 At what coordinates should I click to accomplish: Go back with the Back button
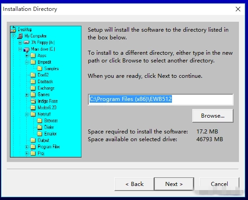[134, 184]
